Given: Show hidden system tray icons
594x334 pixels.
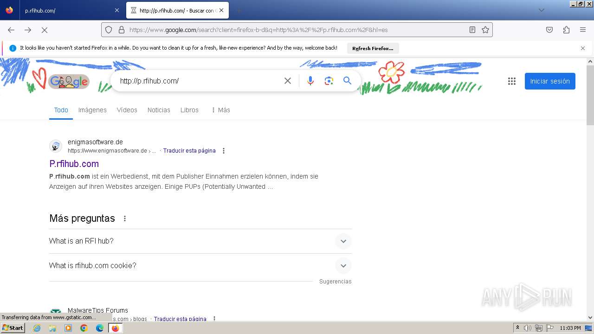Looking at the screenshot, I should pos(517,328).
